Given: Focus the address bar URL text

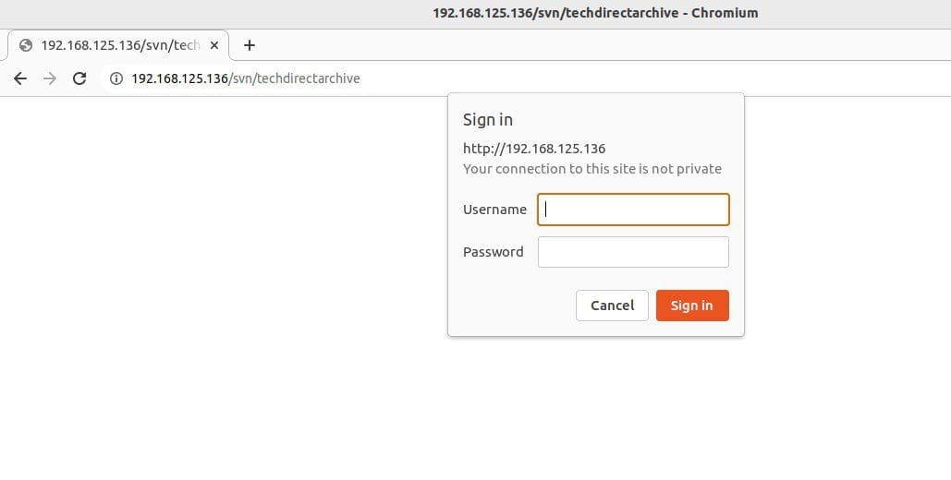Looking at the screenshot, I should click(246, 78).
